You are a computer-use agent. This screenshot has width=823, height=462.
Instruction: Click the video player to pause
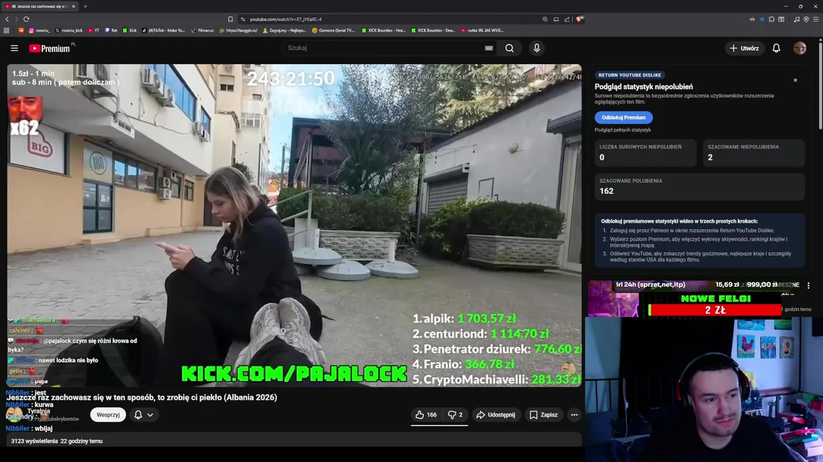tap(294, 225)
